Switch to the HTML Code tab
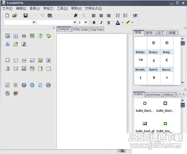This screenshot has height=154, width=187. tap(80, 30)
